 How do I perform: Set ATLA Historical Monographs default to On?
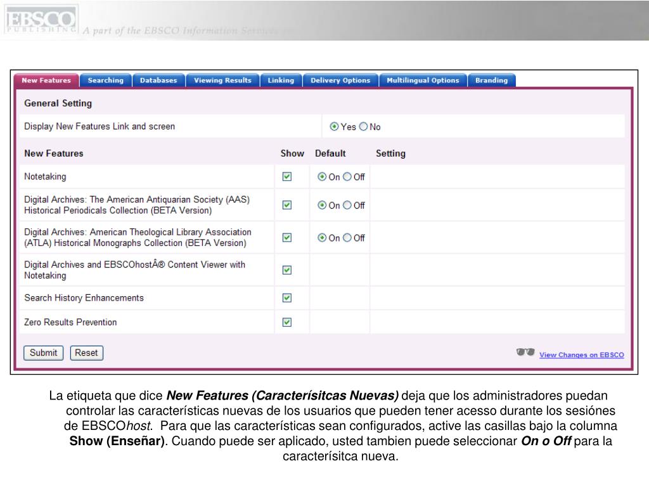(x=322, y=238)
